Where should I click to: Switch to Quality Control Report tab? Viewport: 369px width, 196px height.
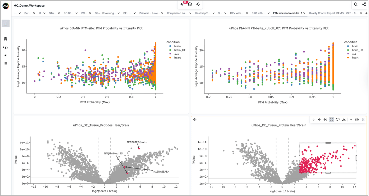tap(333, 13)
